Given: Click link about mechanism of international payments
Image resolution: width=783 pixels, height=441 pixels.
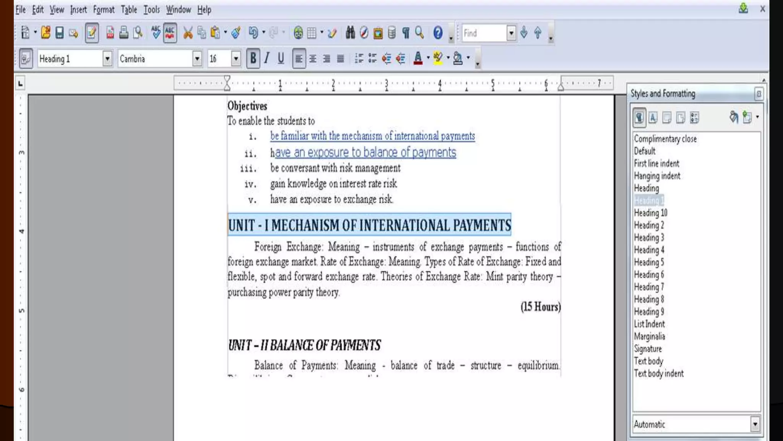Looking at the screenshot, I should point(372,136).
